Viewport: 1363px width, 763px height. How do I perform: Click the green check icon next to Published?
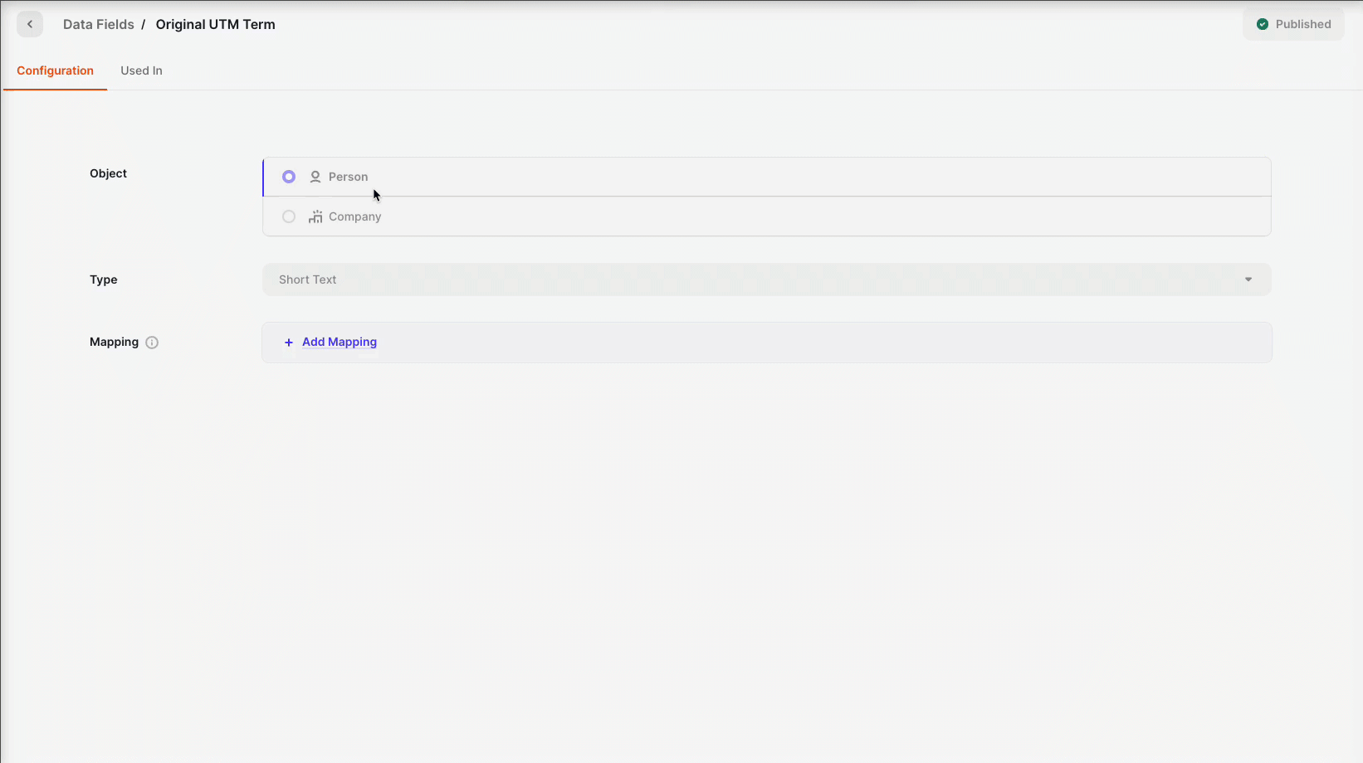point(1263,24)
